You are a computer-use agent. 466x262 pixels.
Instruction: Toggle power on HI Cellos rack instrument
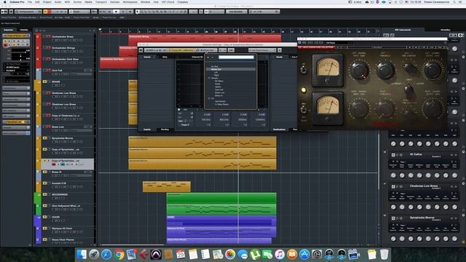point(393,155)
